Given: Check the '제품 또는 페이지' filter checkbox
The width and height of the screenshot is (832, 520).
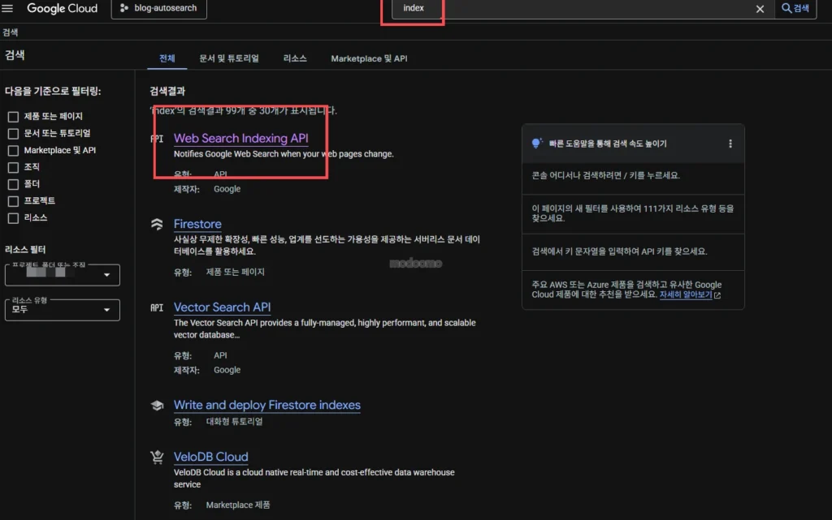Looking at the screenshot, I should coord(13,117).
